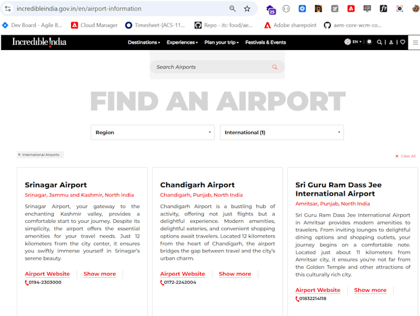420x316 pixels.
Task: Bookmark this page with the star icon
Action: pos(247,9)
